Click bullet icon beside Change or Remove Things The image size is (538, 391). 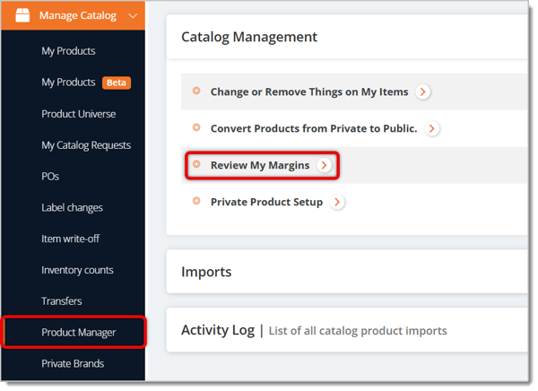tap(196, 91)
